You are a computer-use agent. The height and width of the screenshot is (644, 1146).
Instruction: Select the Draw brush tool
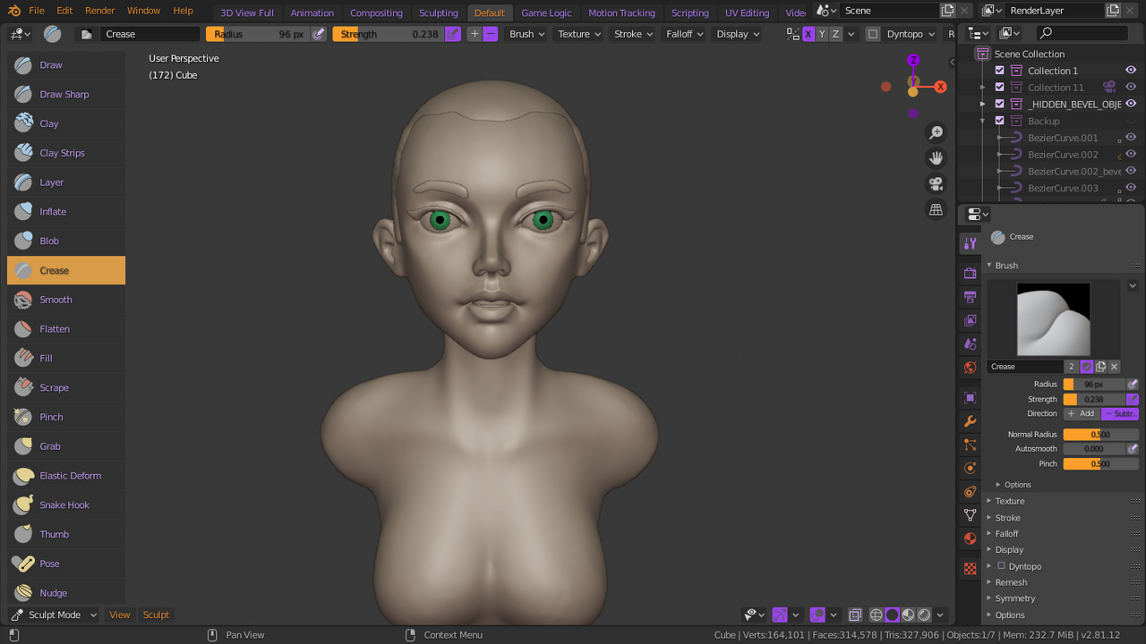point(66,65)
